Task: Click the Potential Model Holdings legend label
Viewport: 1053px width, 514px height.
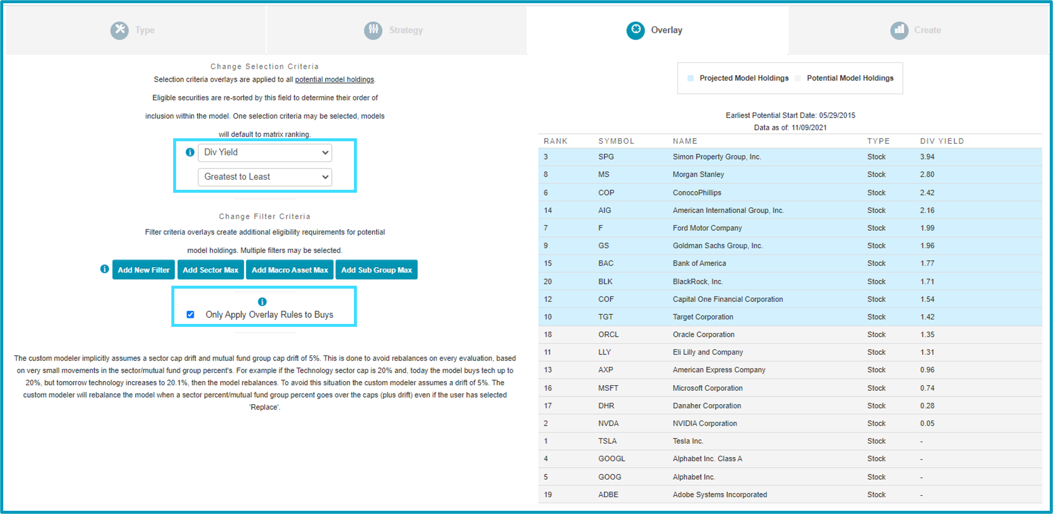Action: tap(850, 78)
